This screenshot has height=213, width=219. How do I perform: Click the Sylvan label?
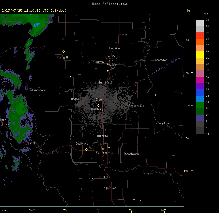(x=99, y=62)
